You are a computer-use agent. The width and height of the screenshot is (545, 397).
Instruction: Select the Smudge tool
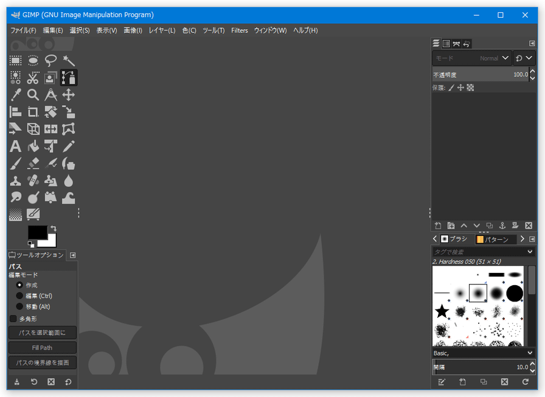point(15,198)
